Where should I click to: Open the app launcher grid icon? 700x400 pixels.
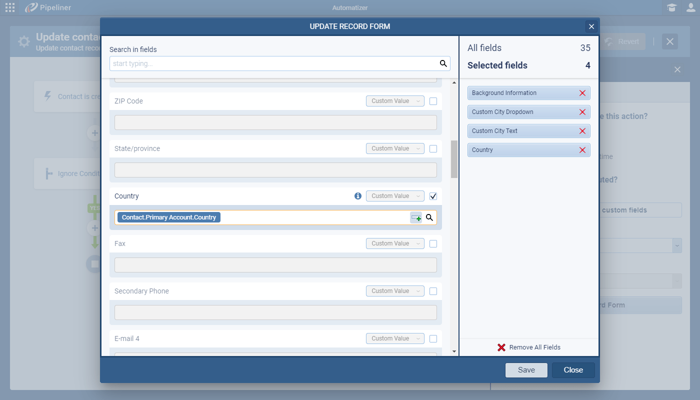[x=10, y=7]
